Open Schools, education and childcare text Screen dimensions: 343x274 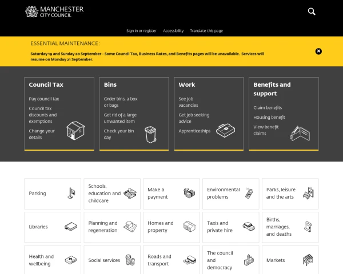(105, 194)
